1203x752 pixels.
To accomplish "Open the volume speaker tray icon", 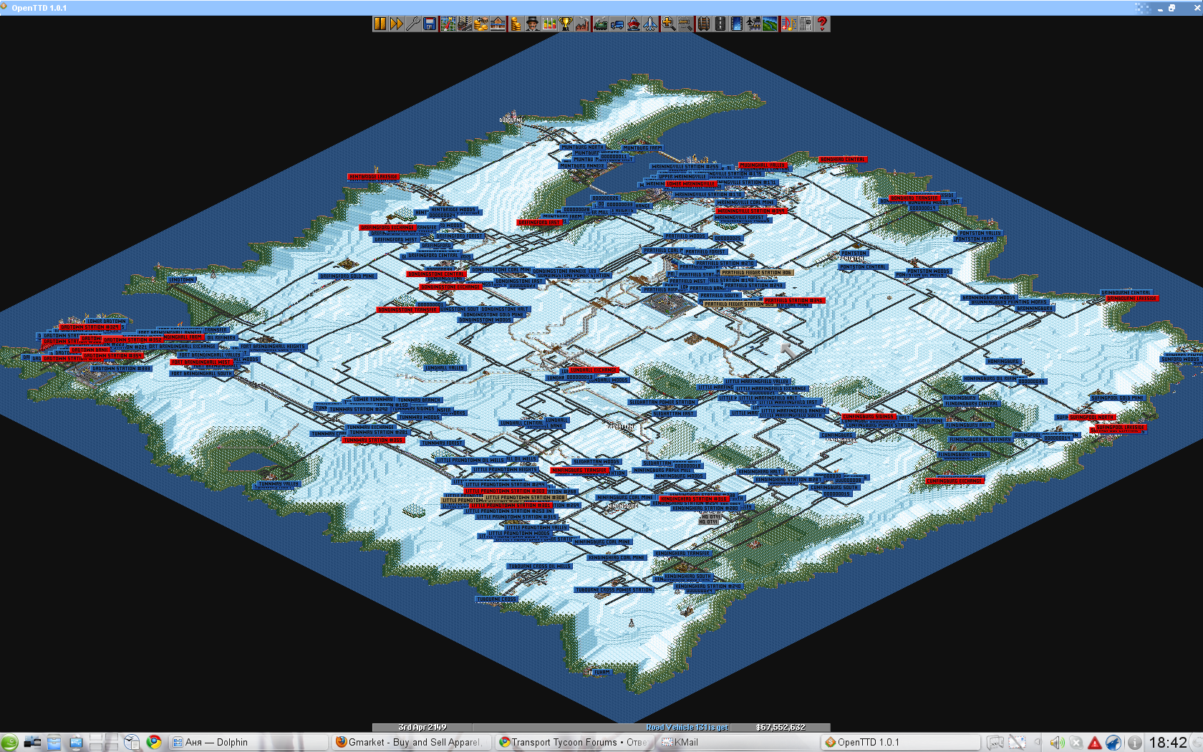I will (x=1058, y=743).
